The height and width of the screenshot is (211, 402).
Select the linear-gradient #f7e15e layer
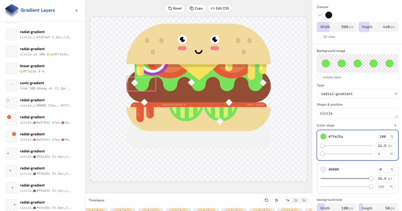(x=43, y=69)
